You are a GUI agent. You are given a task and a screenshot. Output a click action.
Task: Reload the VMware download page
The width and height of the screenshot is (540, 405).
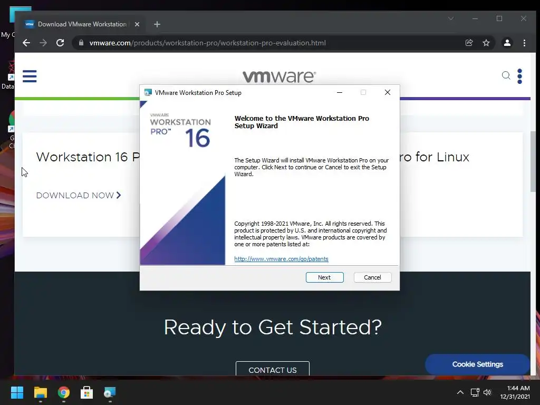click(x=60, y=43)
